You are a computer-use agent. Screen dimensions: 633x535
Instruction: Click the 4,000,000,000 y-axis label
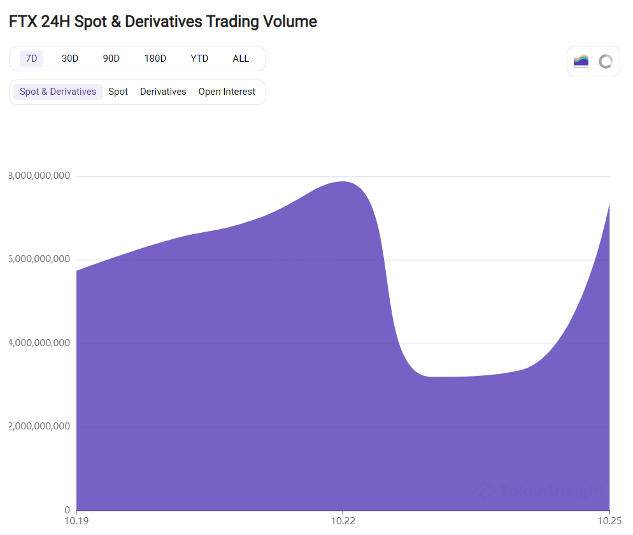click(39, 343)
